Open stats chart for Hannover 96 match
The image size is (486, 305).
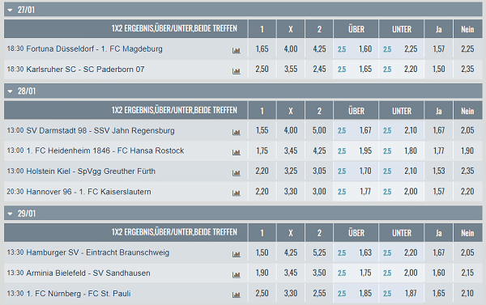237,193
